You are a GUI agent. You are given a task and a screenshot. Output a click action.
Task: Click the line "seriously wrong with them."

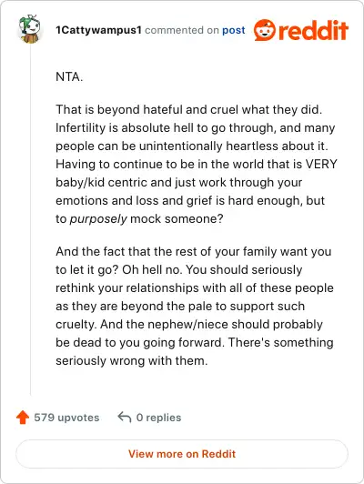(132, 360)
